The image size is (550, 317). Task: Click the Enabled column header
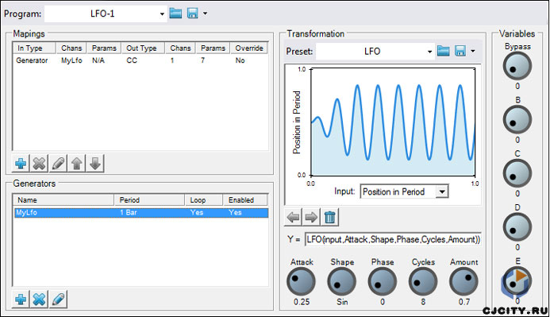pos(245,200)
